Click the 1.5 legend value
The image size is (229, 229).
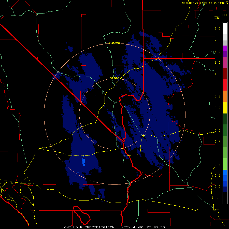(218, 63)
